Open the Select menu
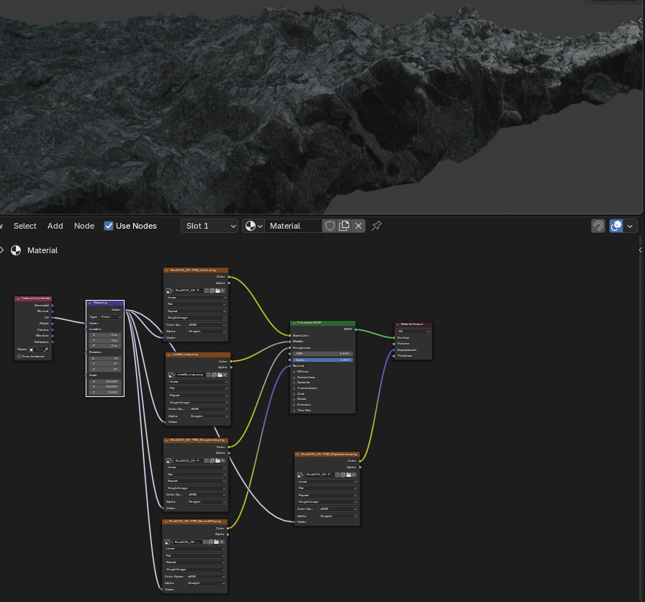The height and width of the screenshot is (602, 645). coord(25,226)
